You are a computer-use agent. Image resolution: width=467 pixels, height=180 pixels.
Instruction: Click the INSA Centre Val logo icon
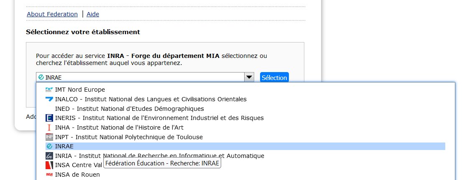click(49, 165)
